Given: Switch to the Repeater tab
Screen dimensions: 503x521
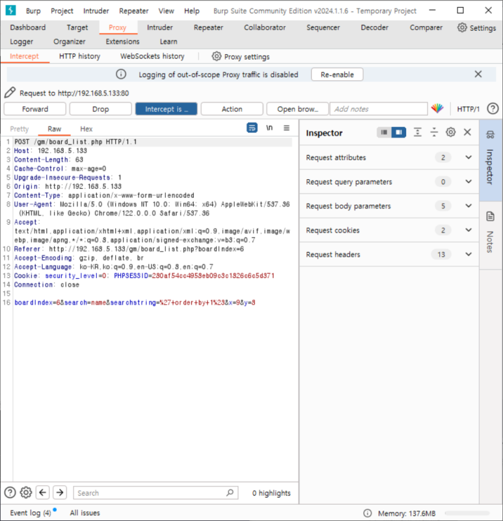Looking at the screenshot, I should coord(208,27).
